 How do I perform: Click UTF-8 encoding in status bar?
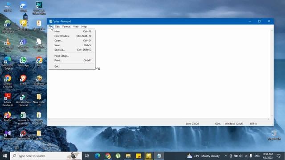click(x=253, y=124)
